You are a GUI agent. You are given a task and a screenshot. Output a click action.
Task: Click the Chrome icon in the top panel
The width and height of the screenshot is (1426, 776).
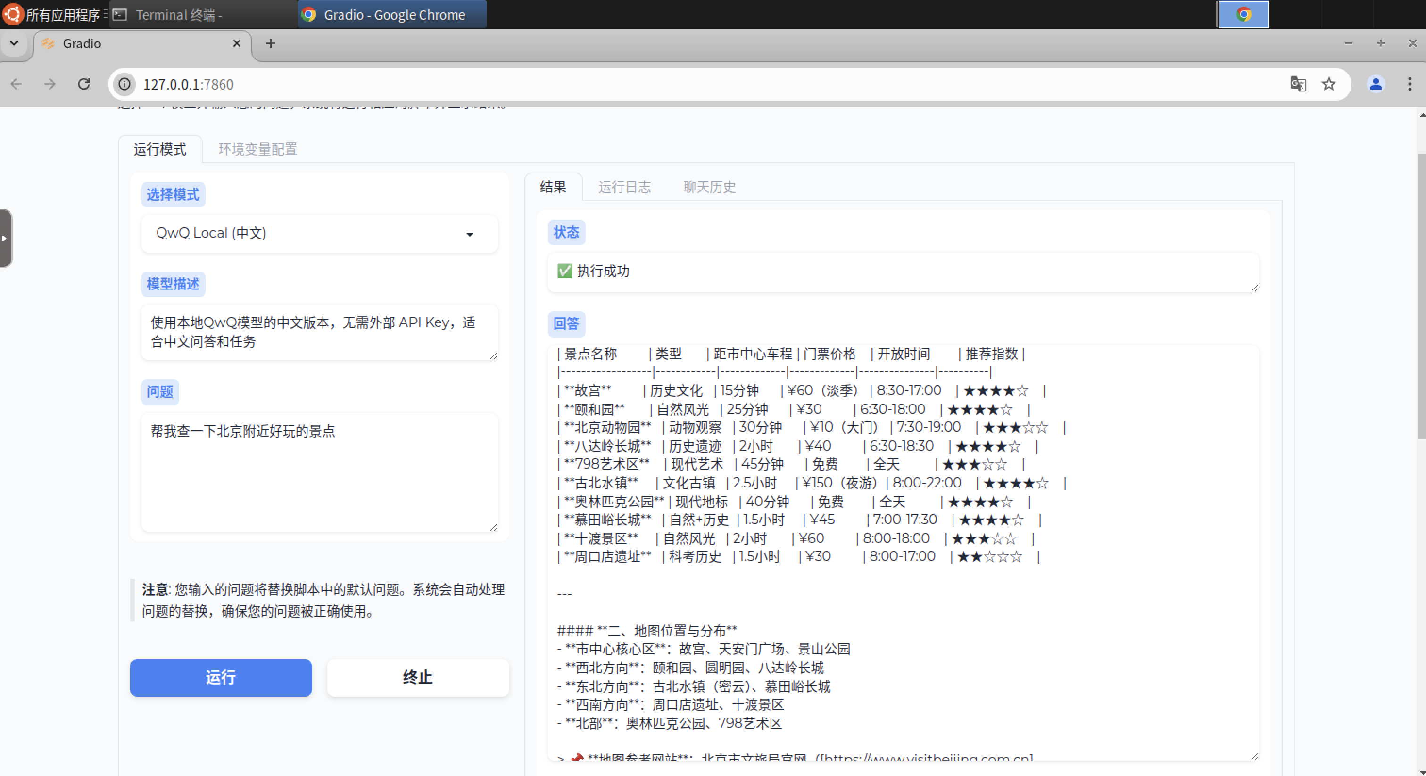(1244, 15)
